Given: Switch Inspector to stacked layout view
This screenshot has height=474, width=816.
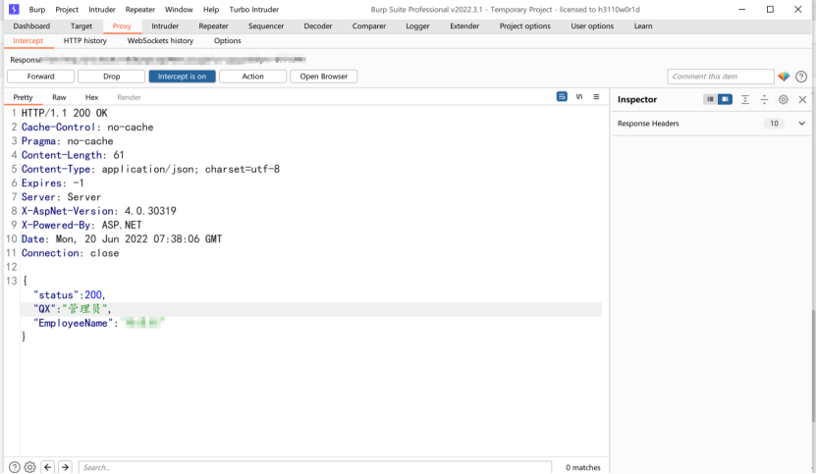Looking at the screenshot, I should [x=710, y=99].
